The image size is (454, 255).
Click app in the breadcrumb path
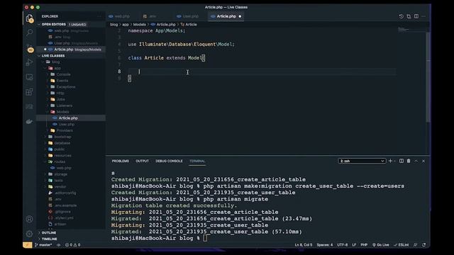[x=126, y=25]
